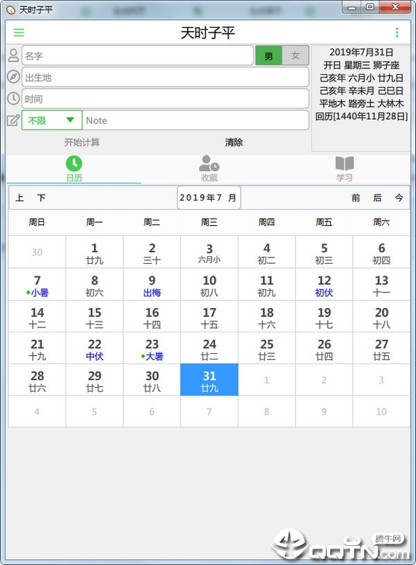Select July 9 出梅 in calendar
The width and height of the screenshot is (416, 565).
[152, 285]
